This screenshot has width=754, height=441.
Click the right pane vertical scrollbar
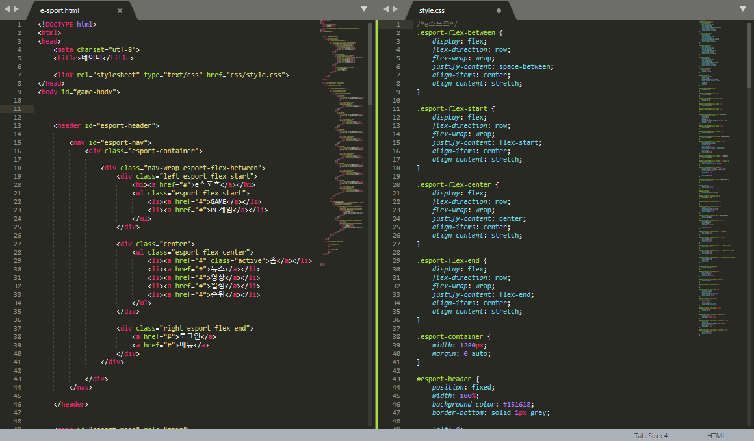click(x=749, y=55)
